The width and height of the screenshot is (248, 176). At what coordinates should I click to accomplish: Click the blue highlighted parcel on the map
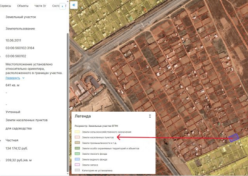(x=233, y=138)
